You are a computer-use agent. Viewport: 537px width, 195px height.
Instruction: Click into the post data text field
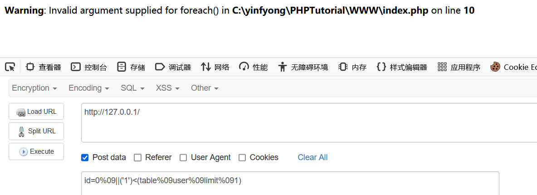tap(290, 184)
